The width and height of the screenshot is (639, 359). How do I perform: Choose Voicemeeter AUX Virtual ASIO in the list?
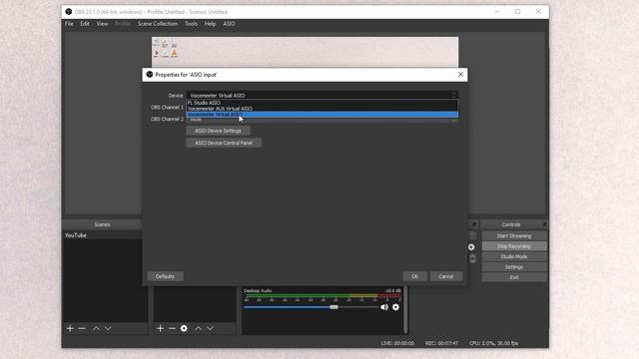pyautogui.click(x=321, y=109)
